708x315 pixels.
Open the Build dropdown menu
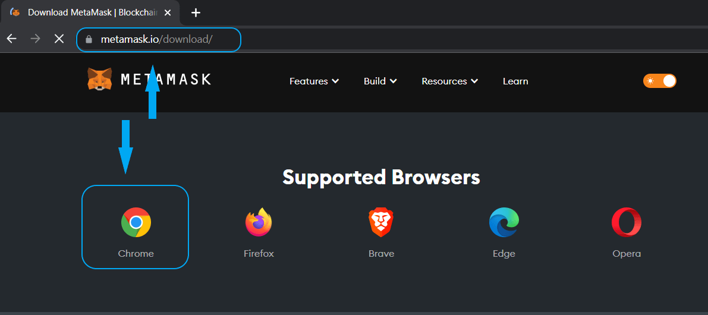tap(380, 81)
